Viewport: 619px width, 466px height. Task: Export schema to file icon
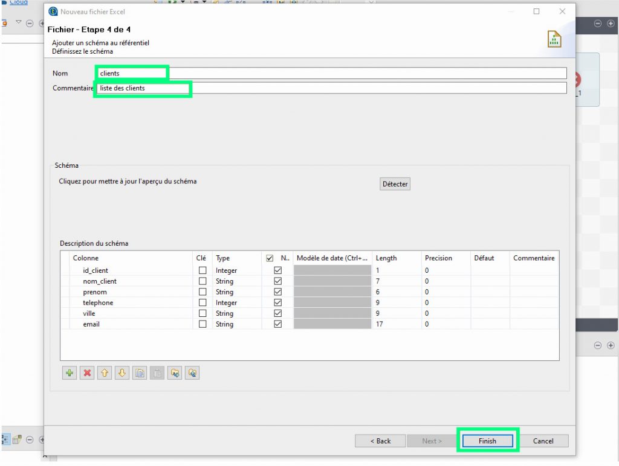click(192, 373)
